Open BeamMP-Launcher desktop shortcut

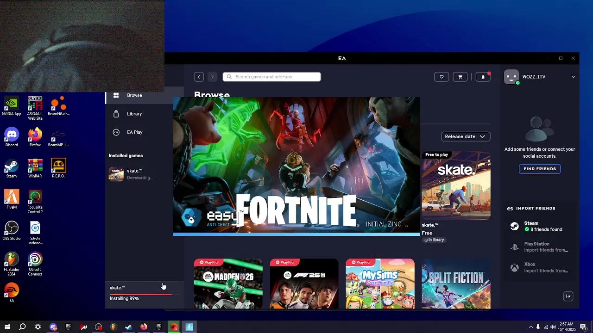pos(58,137)
